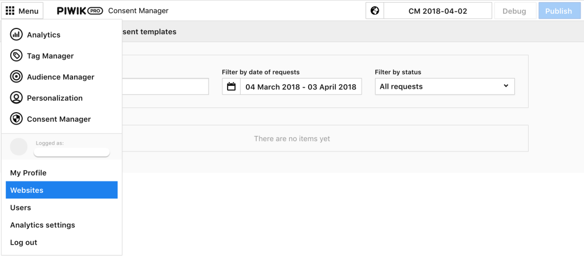The image size is (584, 256).
Task: Open the Tag Manager module
Action: pos(50,56)
